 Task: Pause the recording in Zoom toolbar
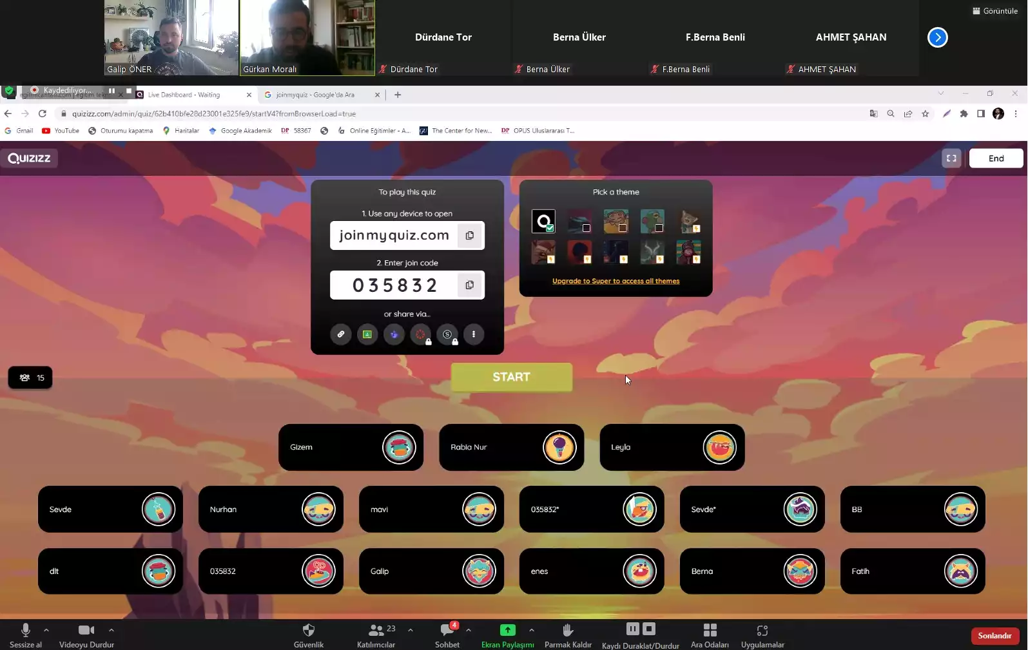pyautogui.click(x=633, y=629)
